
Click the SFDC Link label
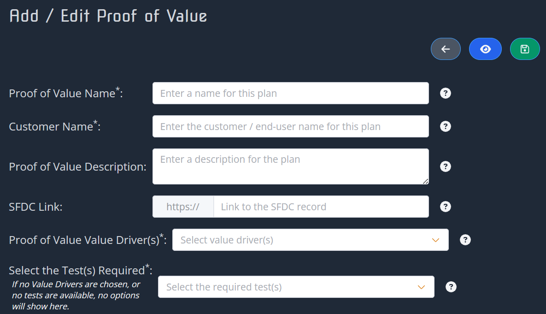35,207
